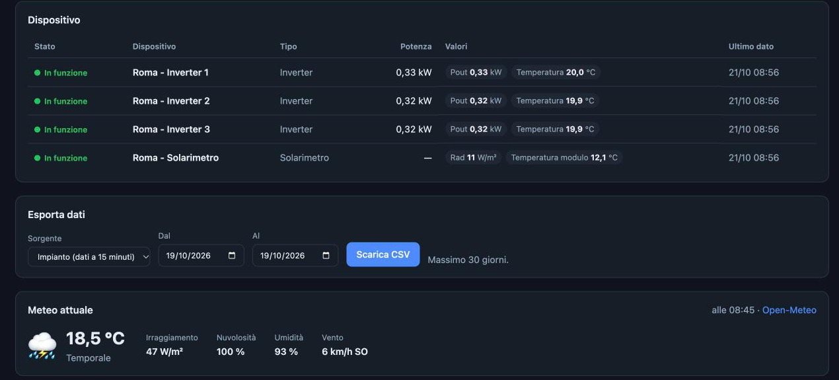
Task: Click green status dot for Roma - Solarimetro
Action: point(38,158)
